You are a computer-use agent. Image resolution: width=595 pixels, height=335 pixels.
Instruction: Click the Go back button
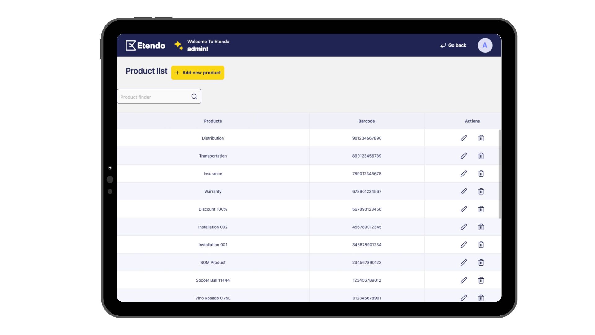pyautogui.click(x=453, y=45)
